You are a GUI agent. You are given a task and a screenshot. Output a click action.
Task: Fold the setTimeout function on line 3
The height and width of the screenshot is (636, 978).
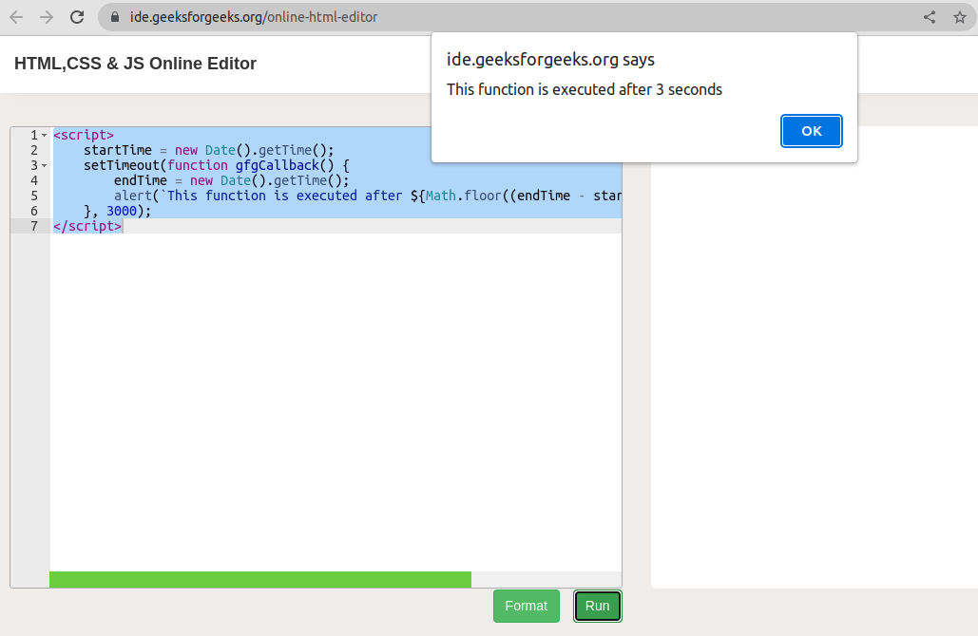pos(44,166)
